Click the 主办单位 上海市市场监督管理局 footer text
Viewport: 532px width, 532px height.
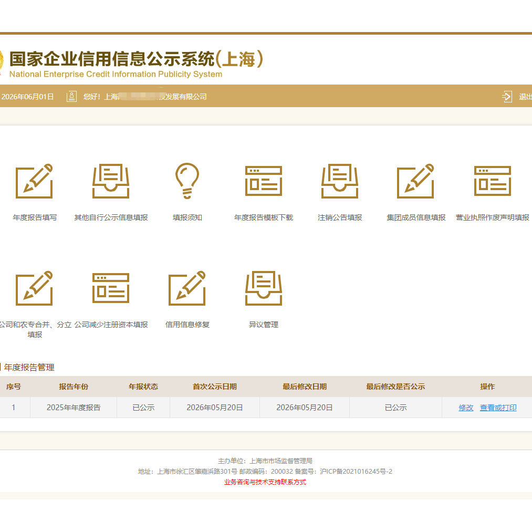tap(265, 461)
